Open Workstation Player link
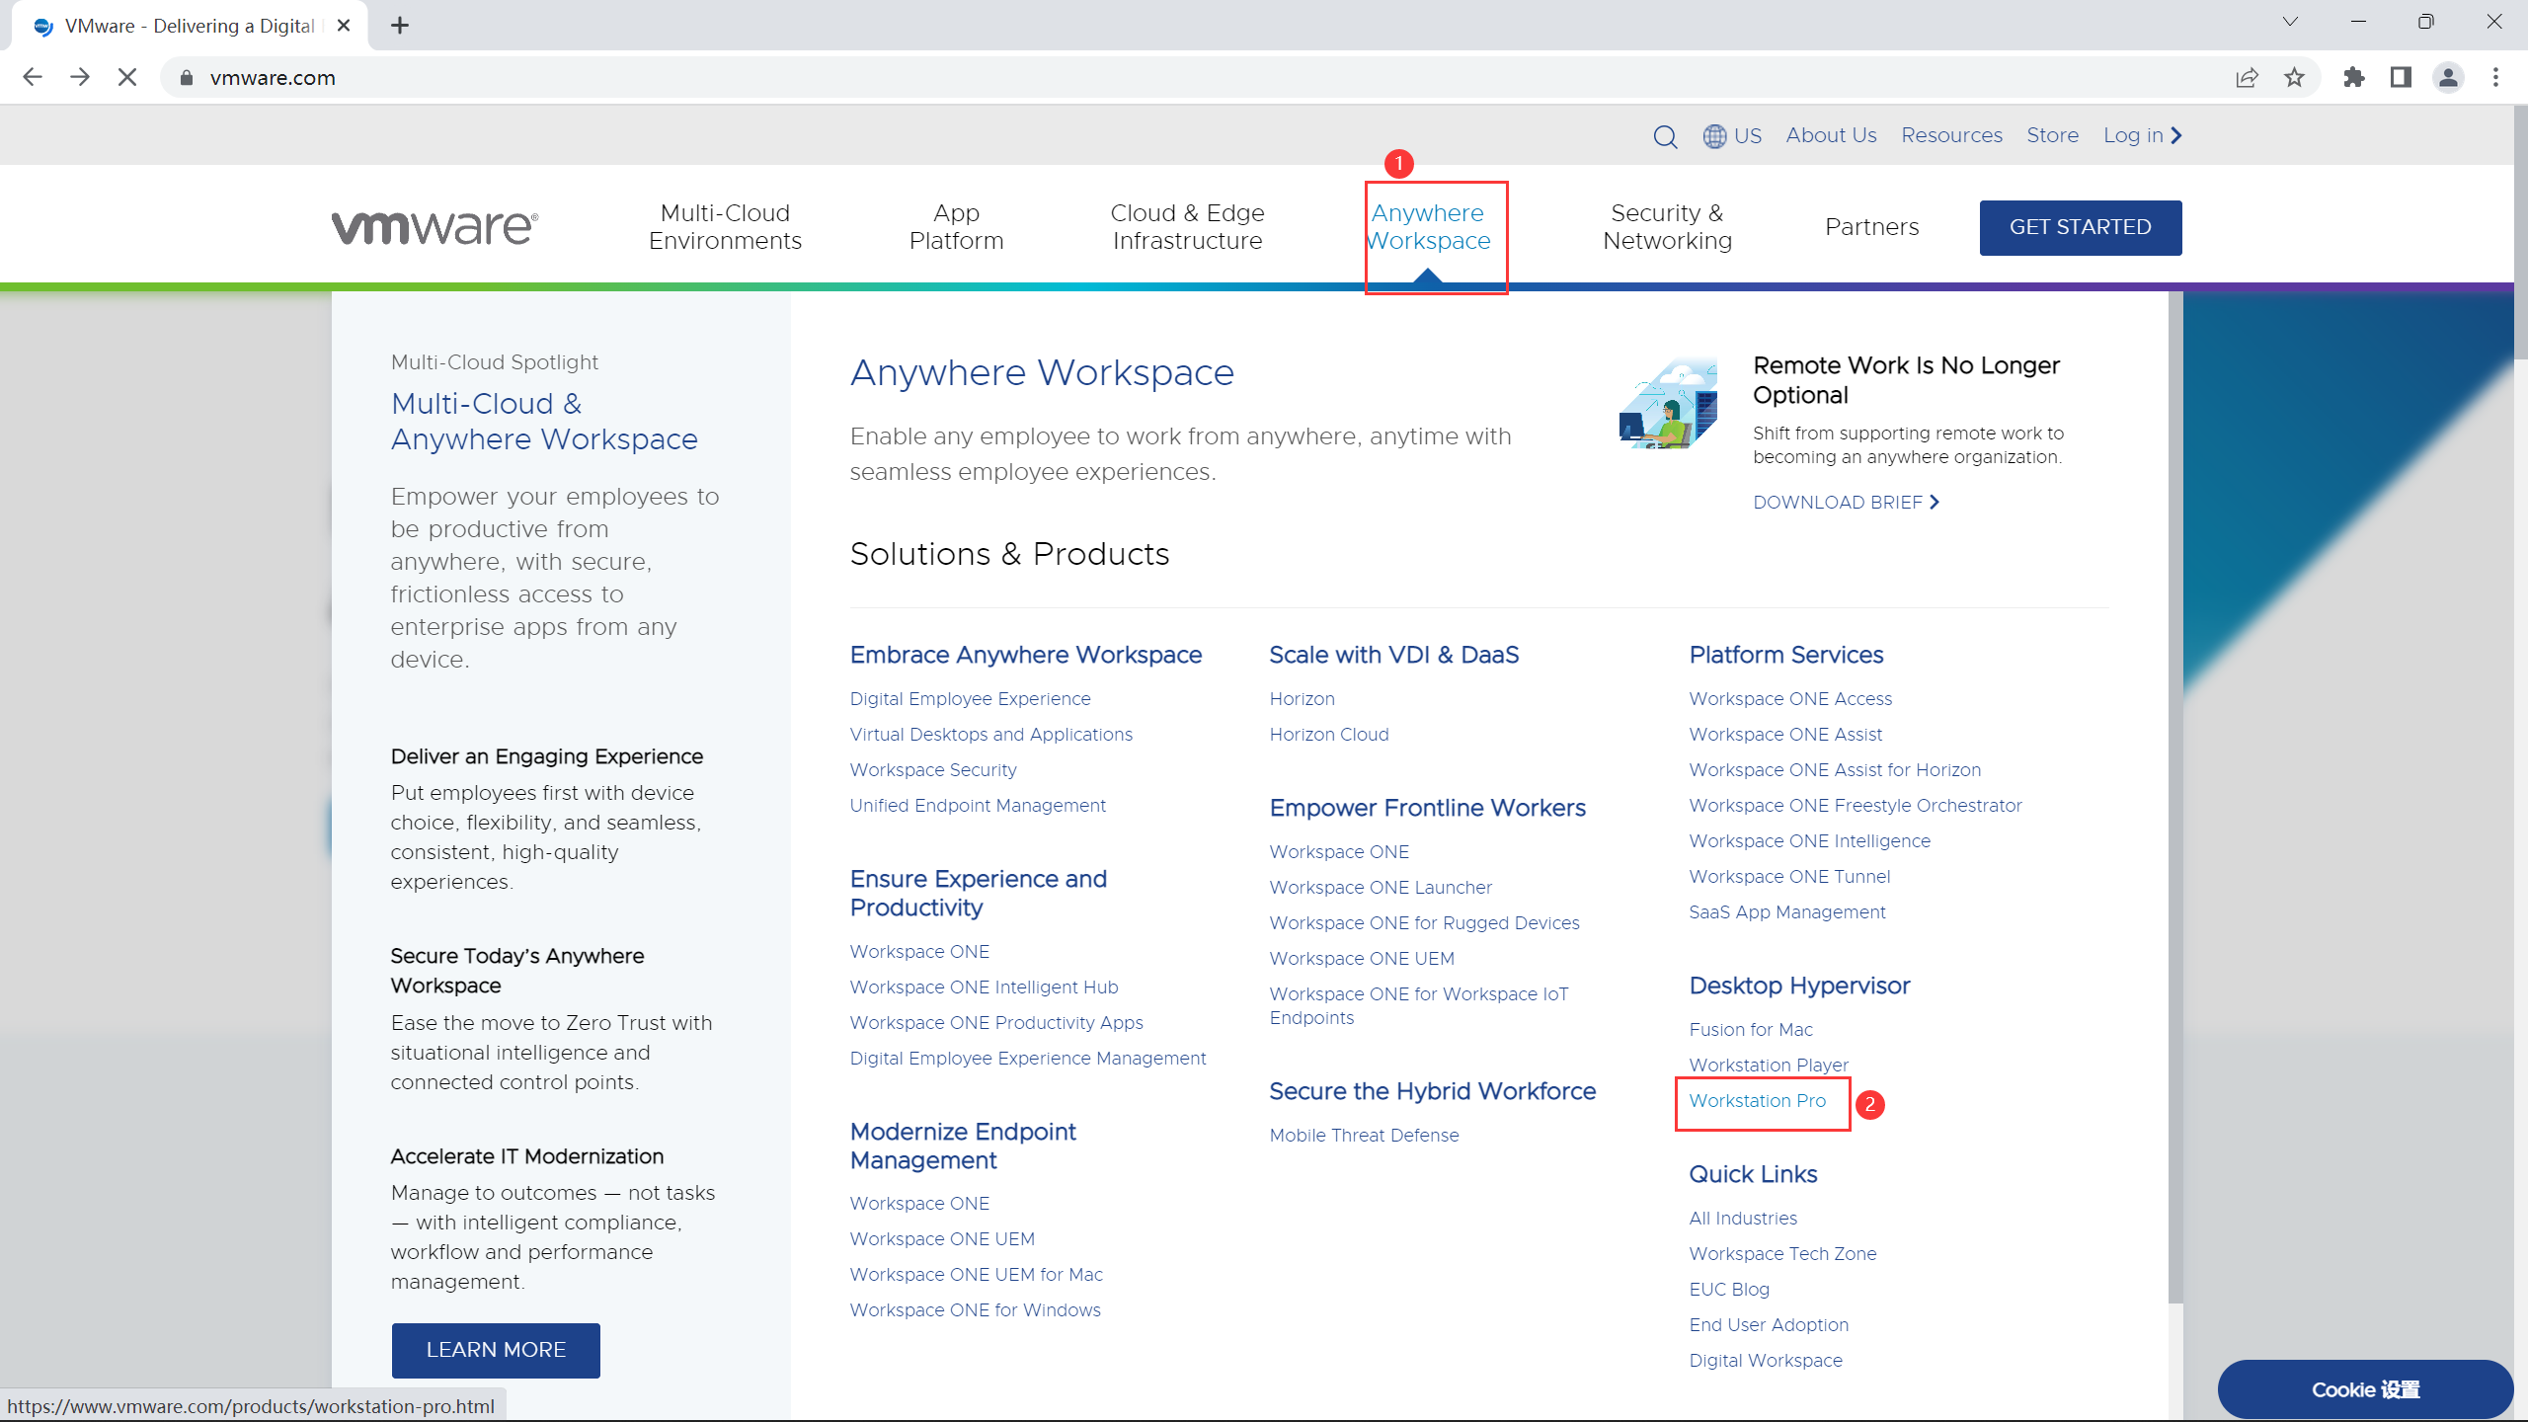2528x1422 pixels. tap(1769, 1066)
